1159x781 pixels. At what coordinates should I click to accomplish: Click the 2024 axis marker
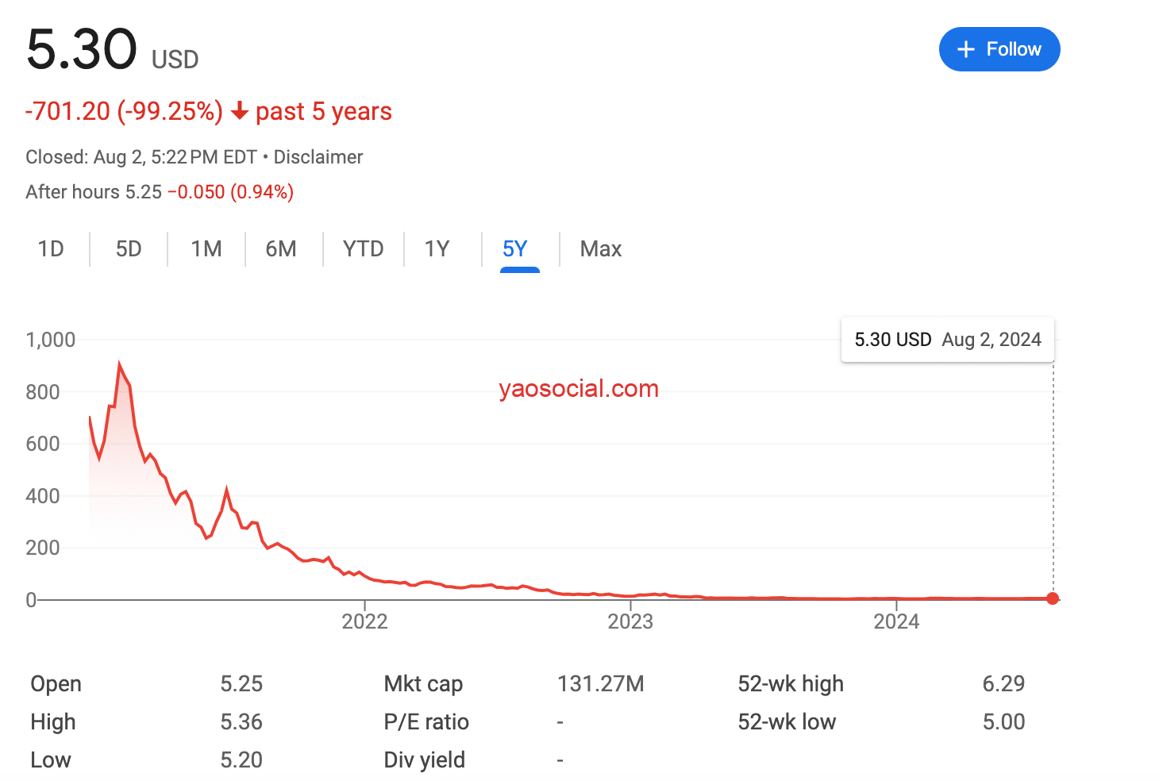coord(896,621)
